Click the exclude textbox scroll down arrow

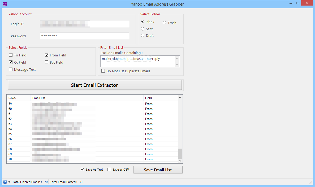click(177, 65)
